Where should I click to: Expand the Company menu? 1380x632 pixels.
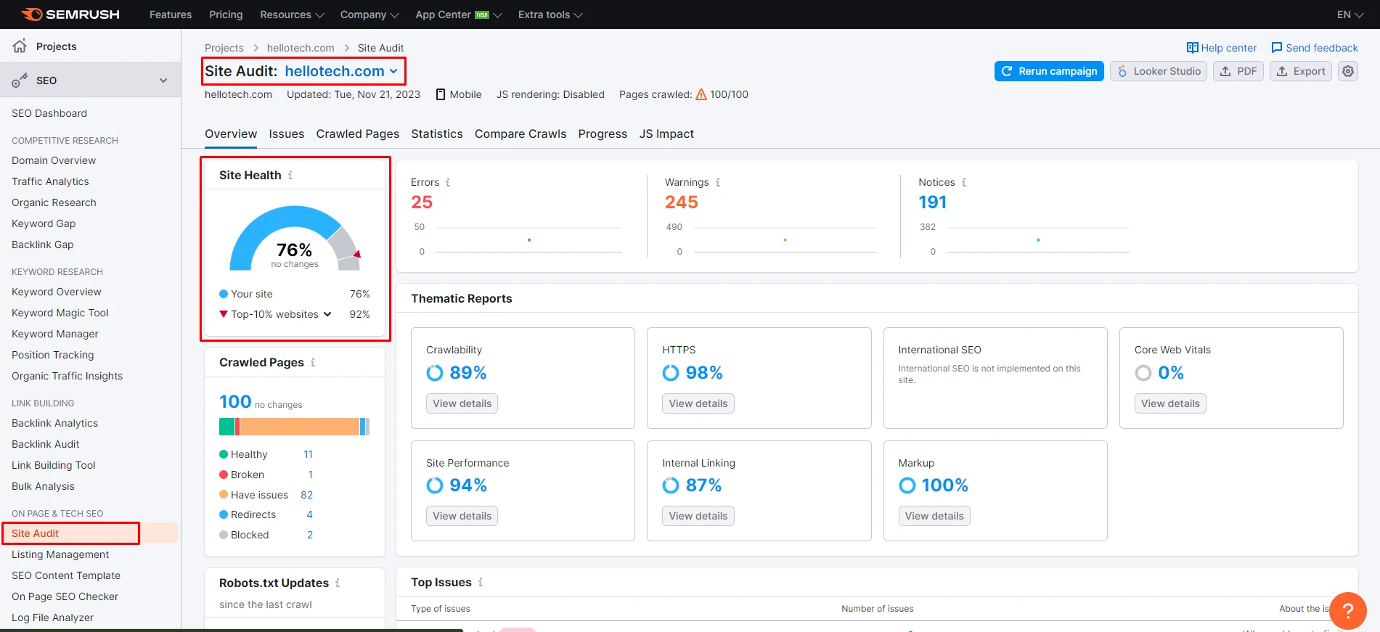coord(370,15)
